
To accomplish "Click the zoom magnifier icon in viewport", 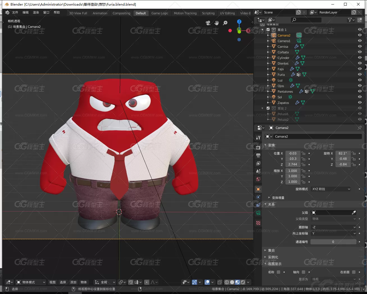I will 225,23.
